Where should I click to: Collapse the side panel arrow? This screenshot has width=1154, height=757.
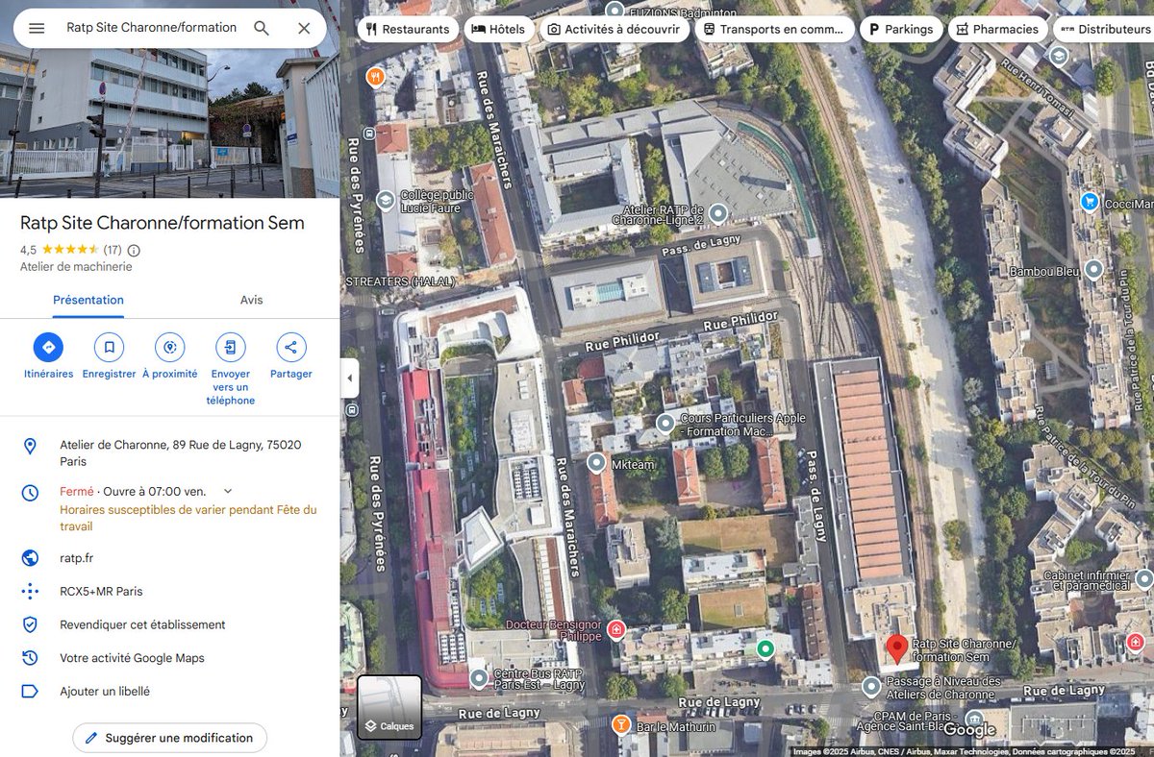pyautogui.click(x=350, y=378)
